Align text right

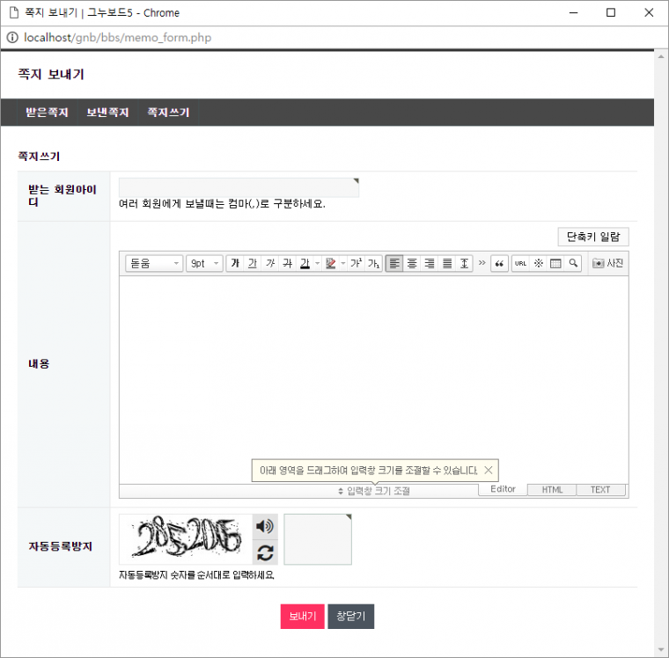pos(430,263)
